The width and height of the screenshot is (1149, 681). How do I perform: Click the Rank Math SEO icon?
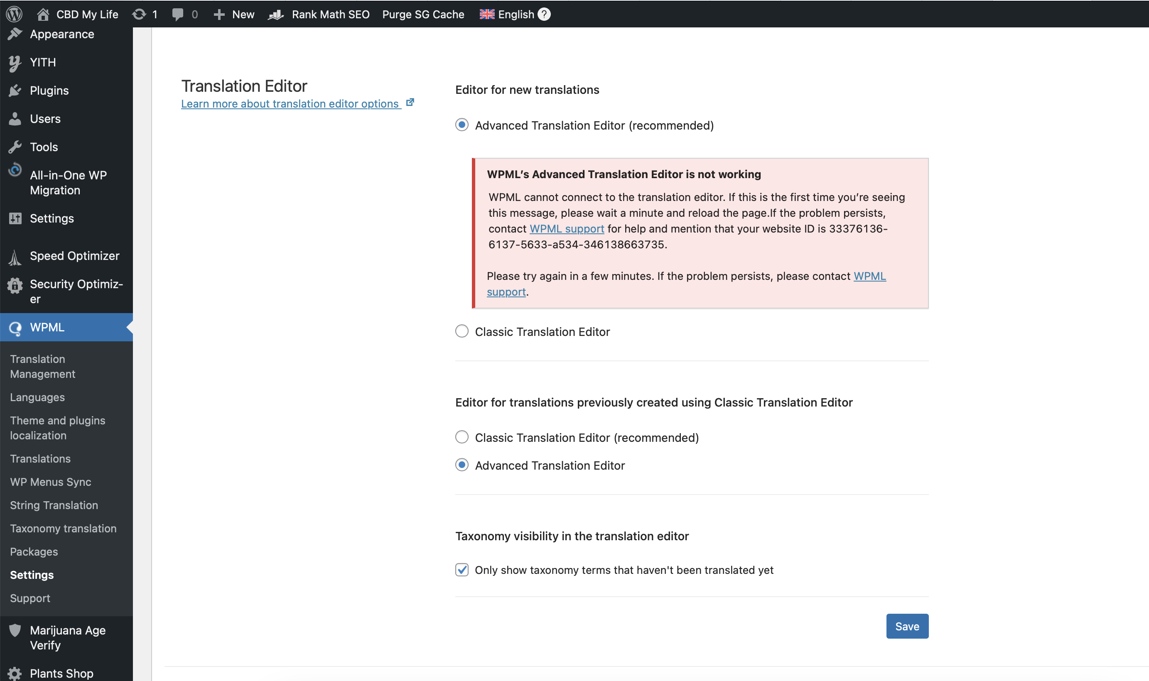(275, 14)
